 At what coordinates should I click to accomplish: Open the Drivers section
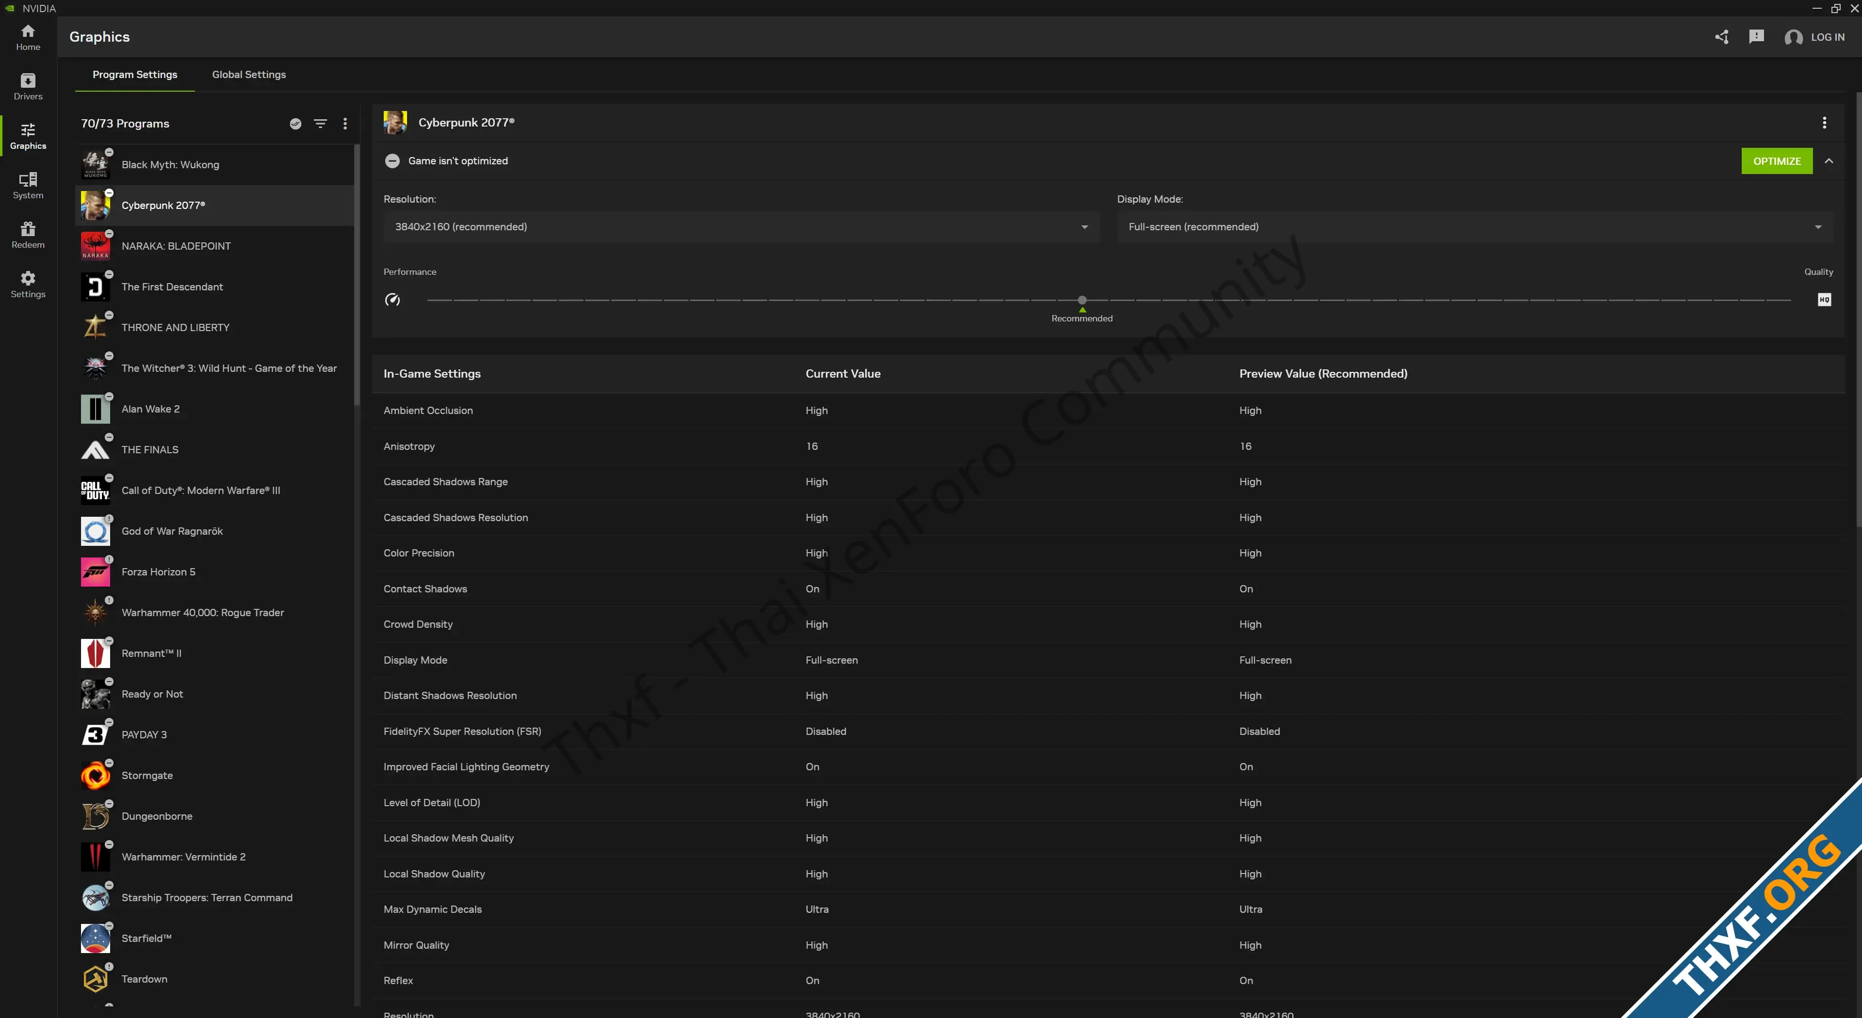click(x=28, y=87)
